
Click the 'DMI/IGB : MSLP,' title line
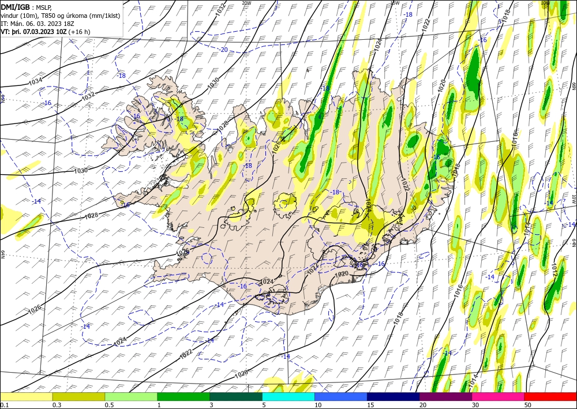coord(27,7)
